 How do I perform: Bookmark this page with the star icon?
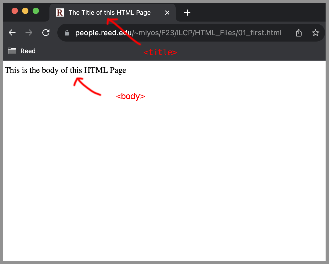315,33
